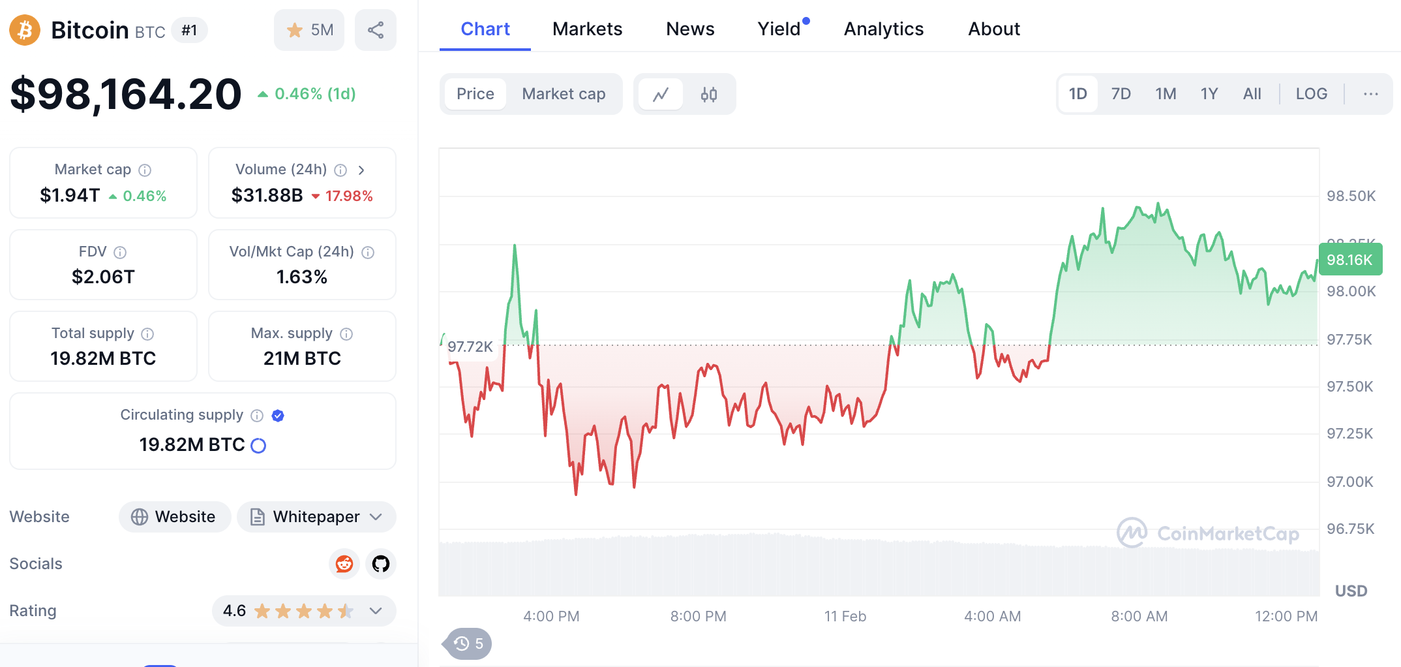Add Bitcoin to watchlist via star button
The width and height of the screenshot is (1401, 667).
click(309, 30)
